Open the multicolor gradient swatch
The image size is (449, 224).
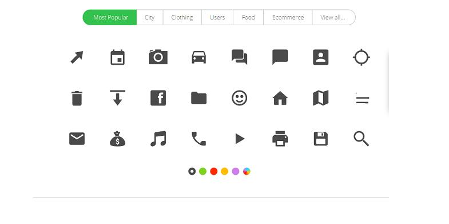pos(247,171)
